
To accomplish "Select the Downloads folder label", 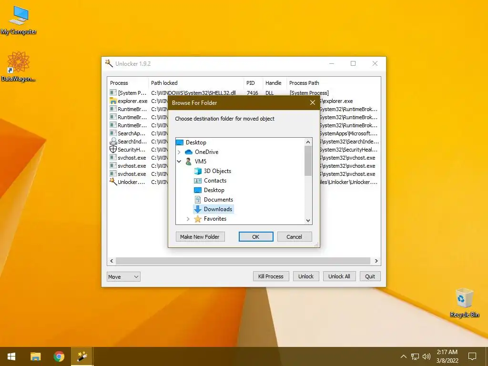I will (x=218, y=209).
